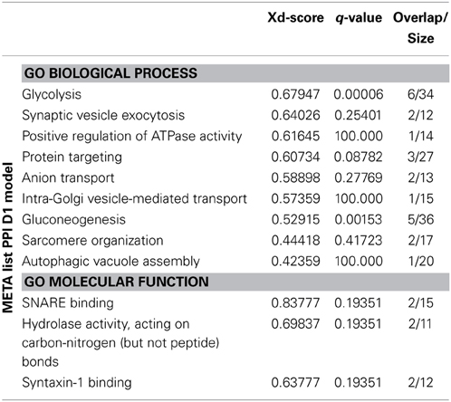Click Autophagic vacuole assembly label
This screenshot has width=451, height=402.
pyautogui.click(x=110, y=262)
